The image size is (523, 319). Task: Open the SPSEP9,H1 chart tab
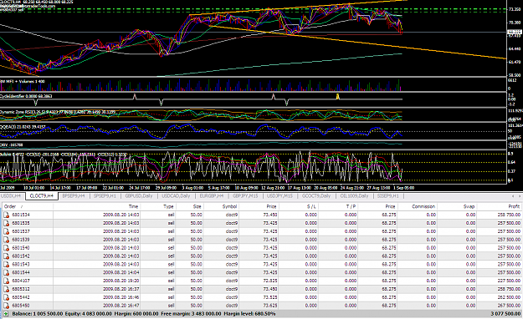click(105, 196)
